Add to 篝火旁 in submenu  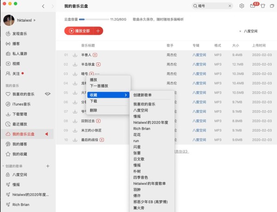[x=138, y=208]
